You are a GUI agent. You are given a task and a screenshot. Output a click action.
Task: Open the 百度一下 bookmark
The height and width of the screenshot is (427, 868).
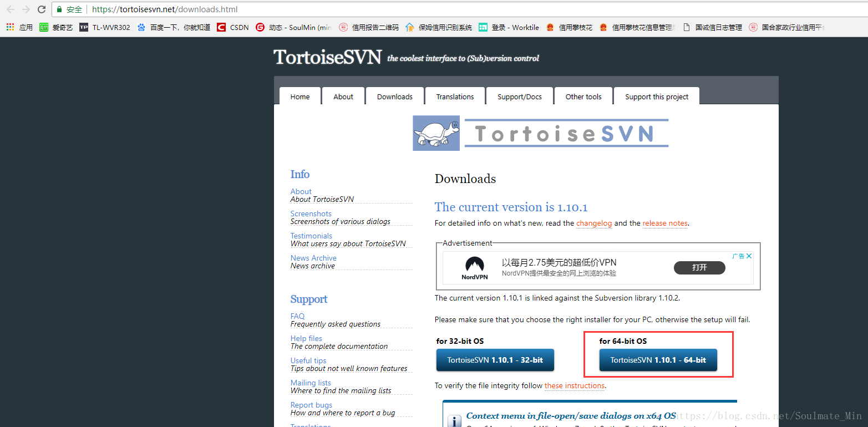[x=174, y=27]
